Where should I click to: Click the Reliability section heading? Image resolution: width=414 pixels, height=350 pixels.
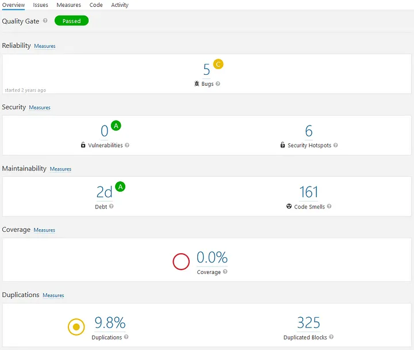tap(16, 45)
